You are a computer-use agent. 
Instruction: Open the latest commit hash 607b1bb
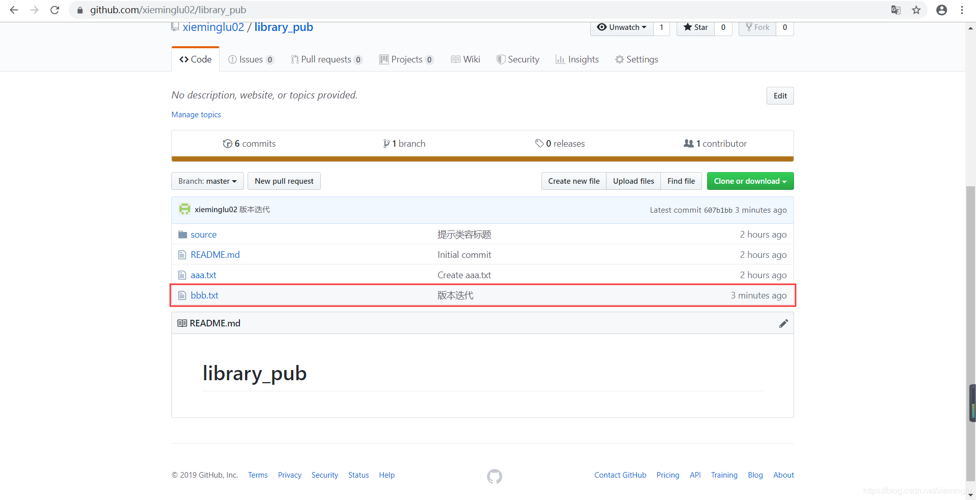[x=718, y=210]
